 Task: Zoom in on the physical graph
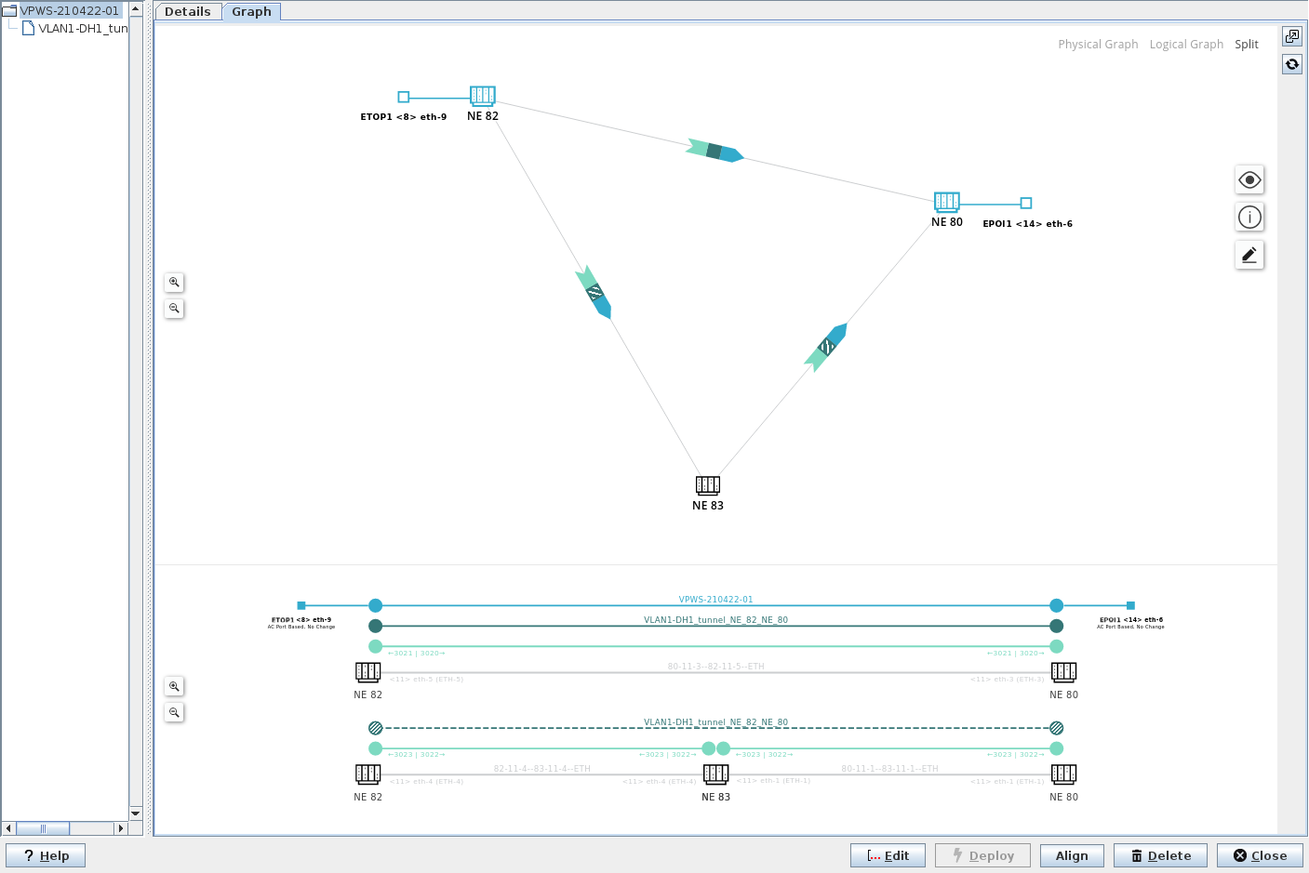pos(174,283)
